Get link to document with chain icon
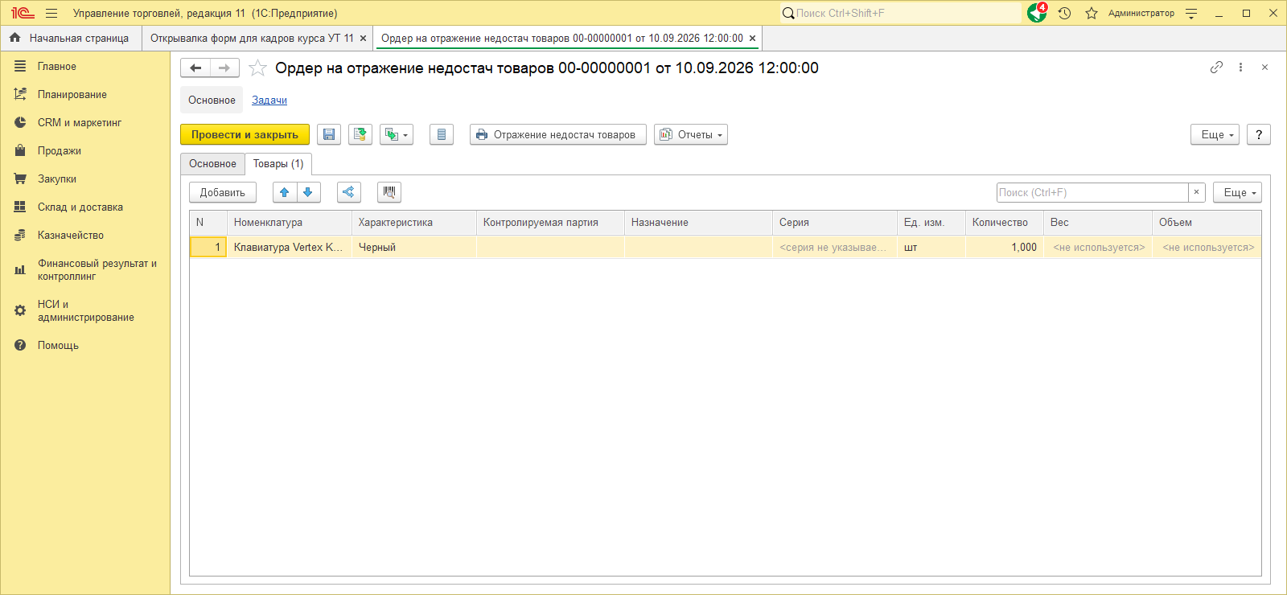The width and height of the screenshot is (1287, 595). pos(1216,68)
